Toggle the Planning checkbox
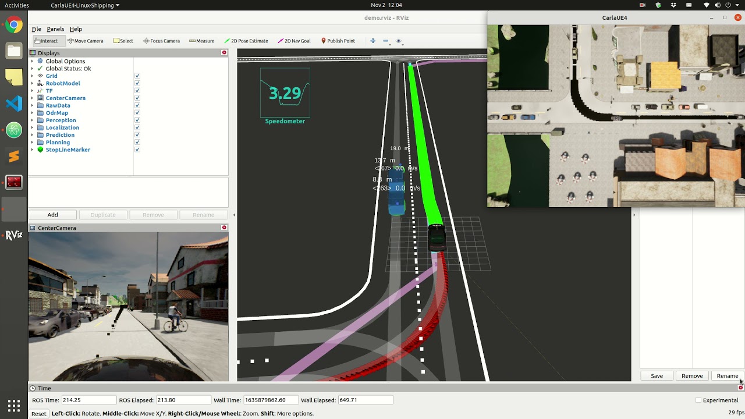The image size is (745, 419). click(x=137, y=143)
